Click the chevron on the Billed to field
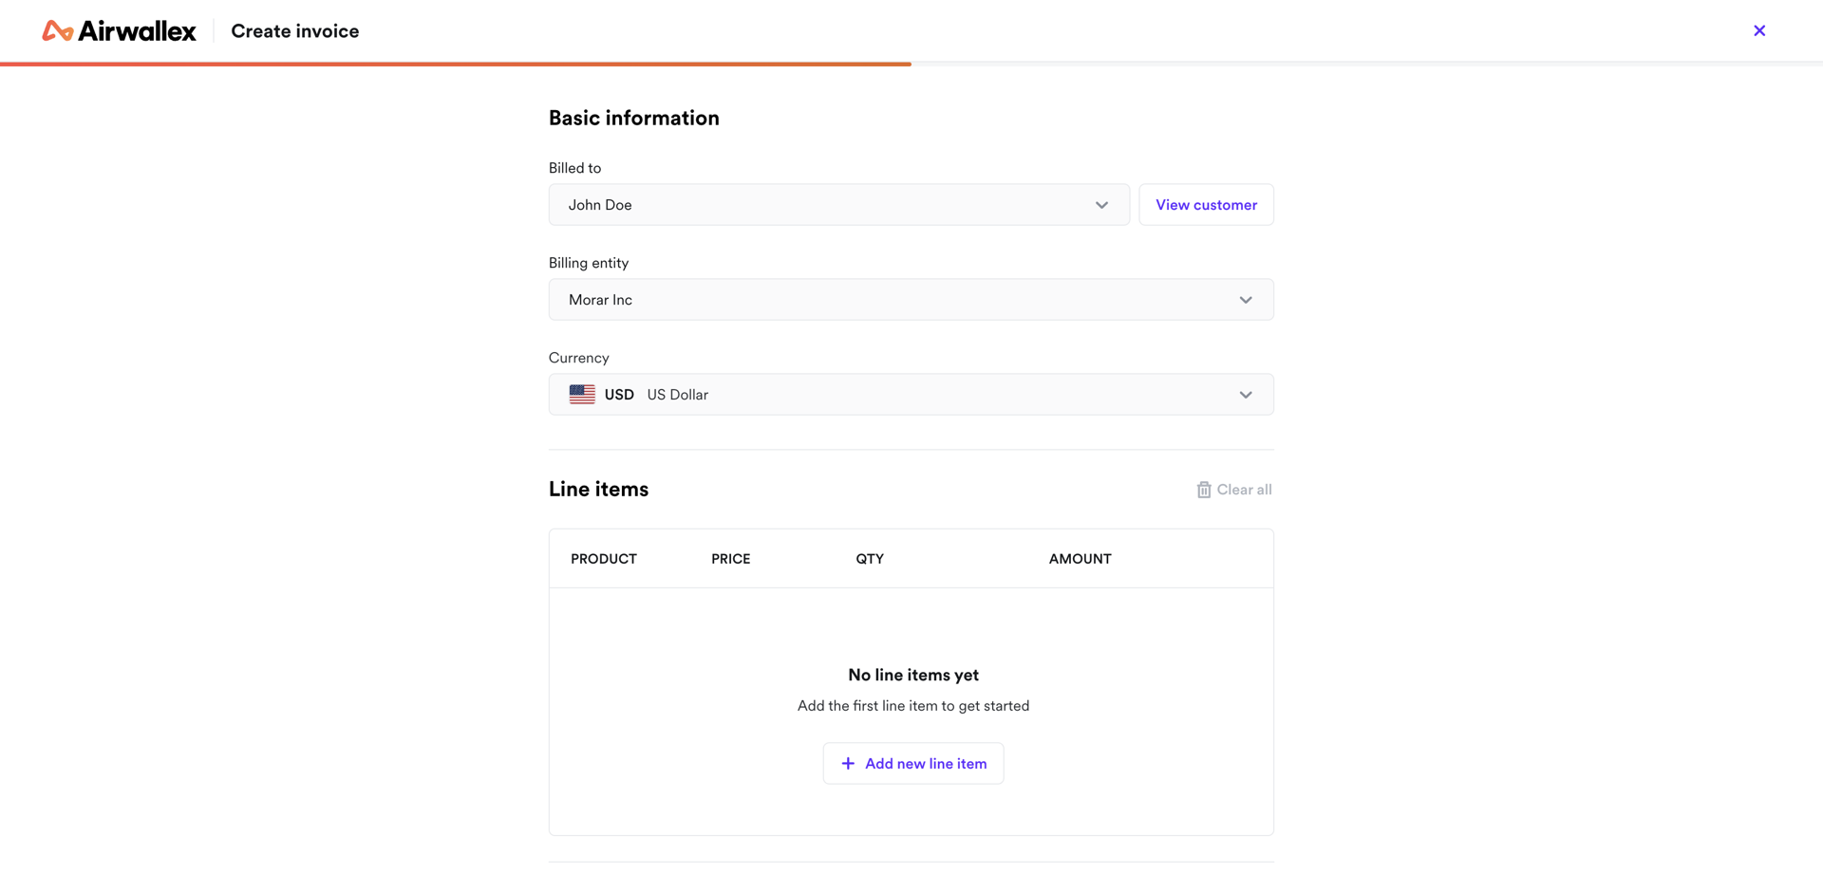Screen dimensions: 1823x873 pyautogui.click(x=1101, y=204)
